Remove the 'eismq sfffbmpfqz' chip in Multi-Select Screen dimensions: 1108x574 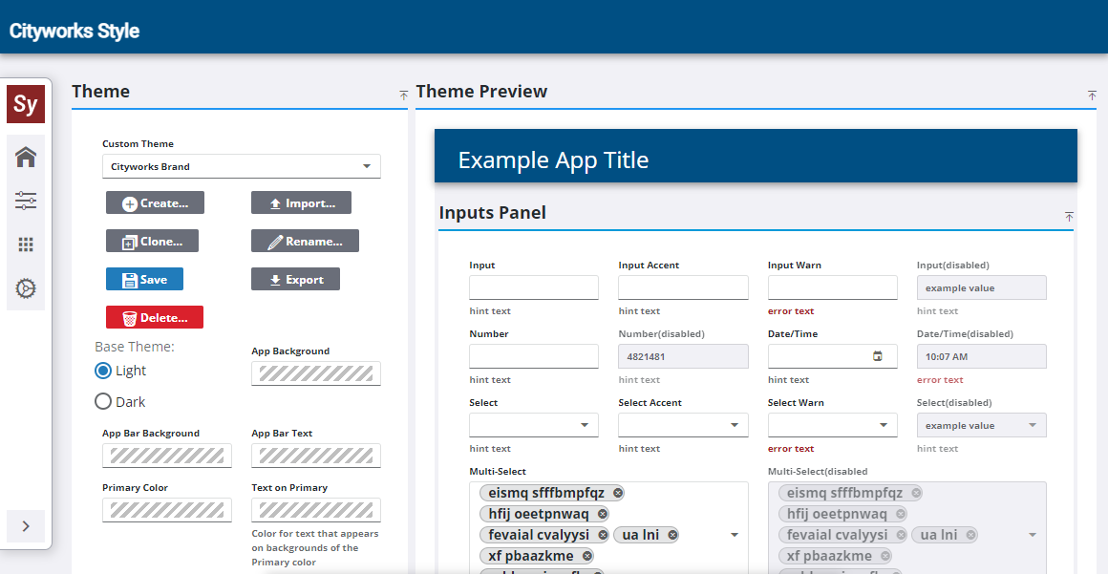(x=618, y=493)
